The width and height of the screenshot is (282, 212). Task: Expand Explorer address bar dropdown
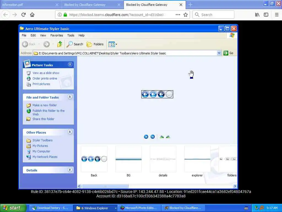tap(219, 53)
